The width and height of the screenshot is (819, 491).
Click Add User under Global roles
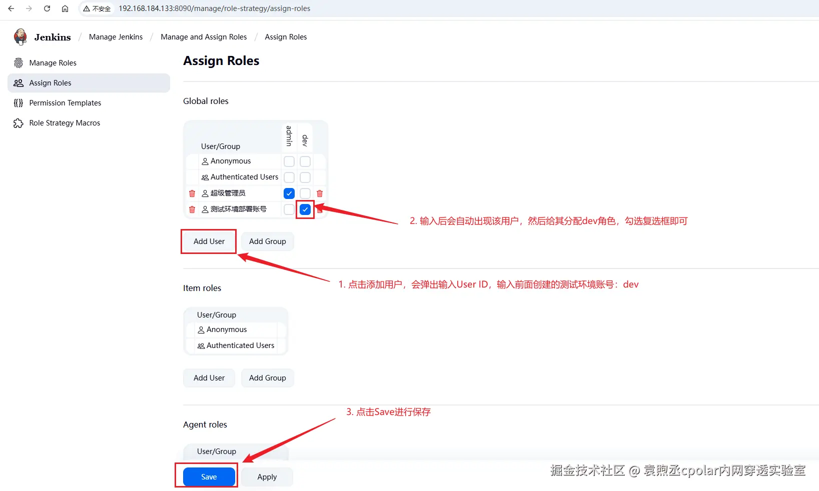(x=209, y=241)
